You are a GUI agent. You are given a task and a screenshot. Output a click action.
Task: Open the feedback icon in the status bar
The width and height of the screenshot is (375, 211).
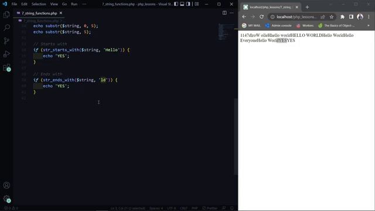224,208
